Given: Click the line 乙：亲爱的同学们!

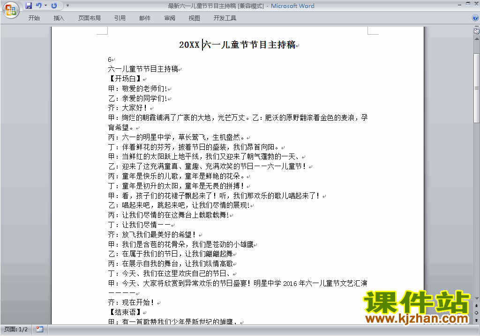Looking at the screenshot, I should coord(137,98).
